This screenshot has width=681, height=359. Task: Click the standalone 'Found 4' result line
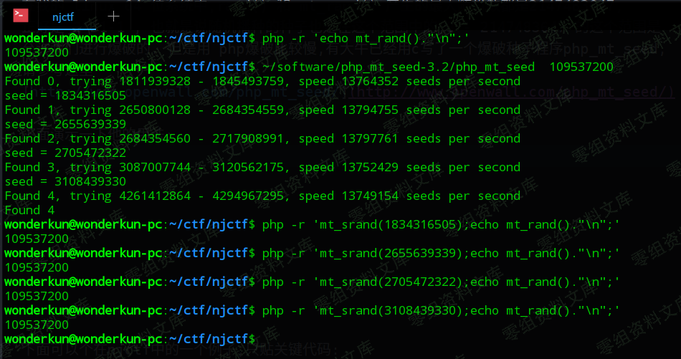click(29, 210)
